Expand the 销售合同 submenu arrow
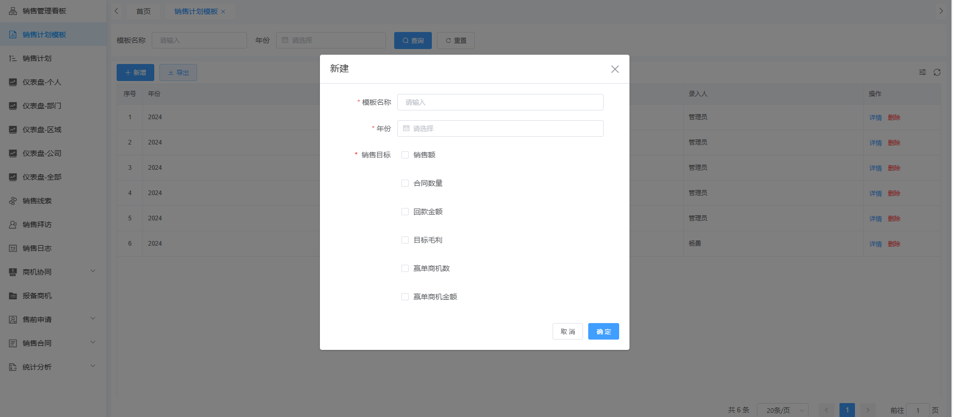The height and width of the screenshot is (417, 953). click(x=93, y=343)
